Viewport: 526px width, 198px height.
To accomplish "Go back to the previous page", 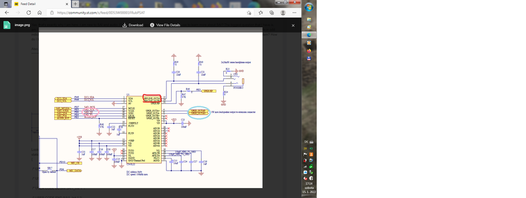I will (7, 13).
